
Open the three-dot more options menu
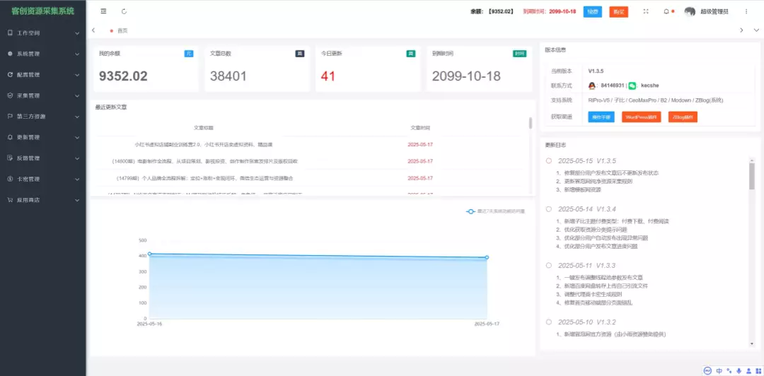746,11
